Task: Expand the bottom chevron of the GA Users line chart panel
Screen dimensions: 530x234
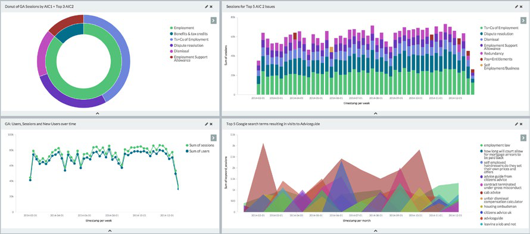Action: click(110, 230)
